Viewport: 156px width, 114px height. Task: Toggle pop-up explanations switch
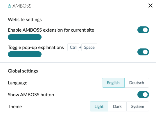pyautogui.click(x=143, y=52)
